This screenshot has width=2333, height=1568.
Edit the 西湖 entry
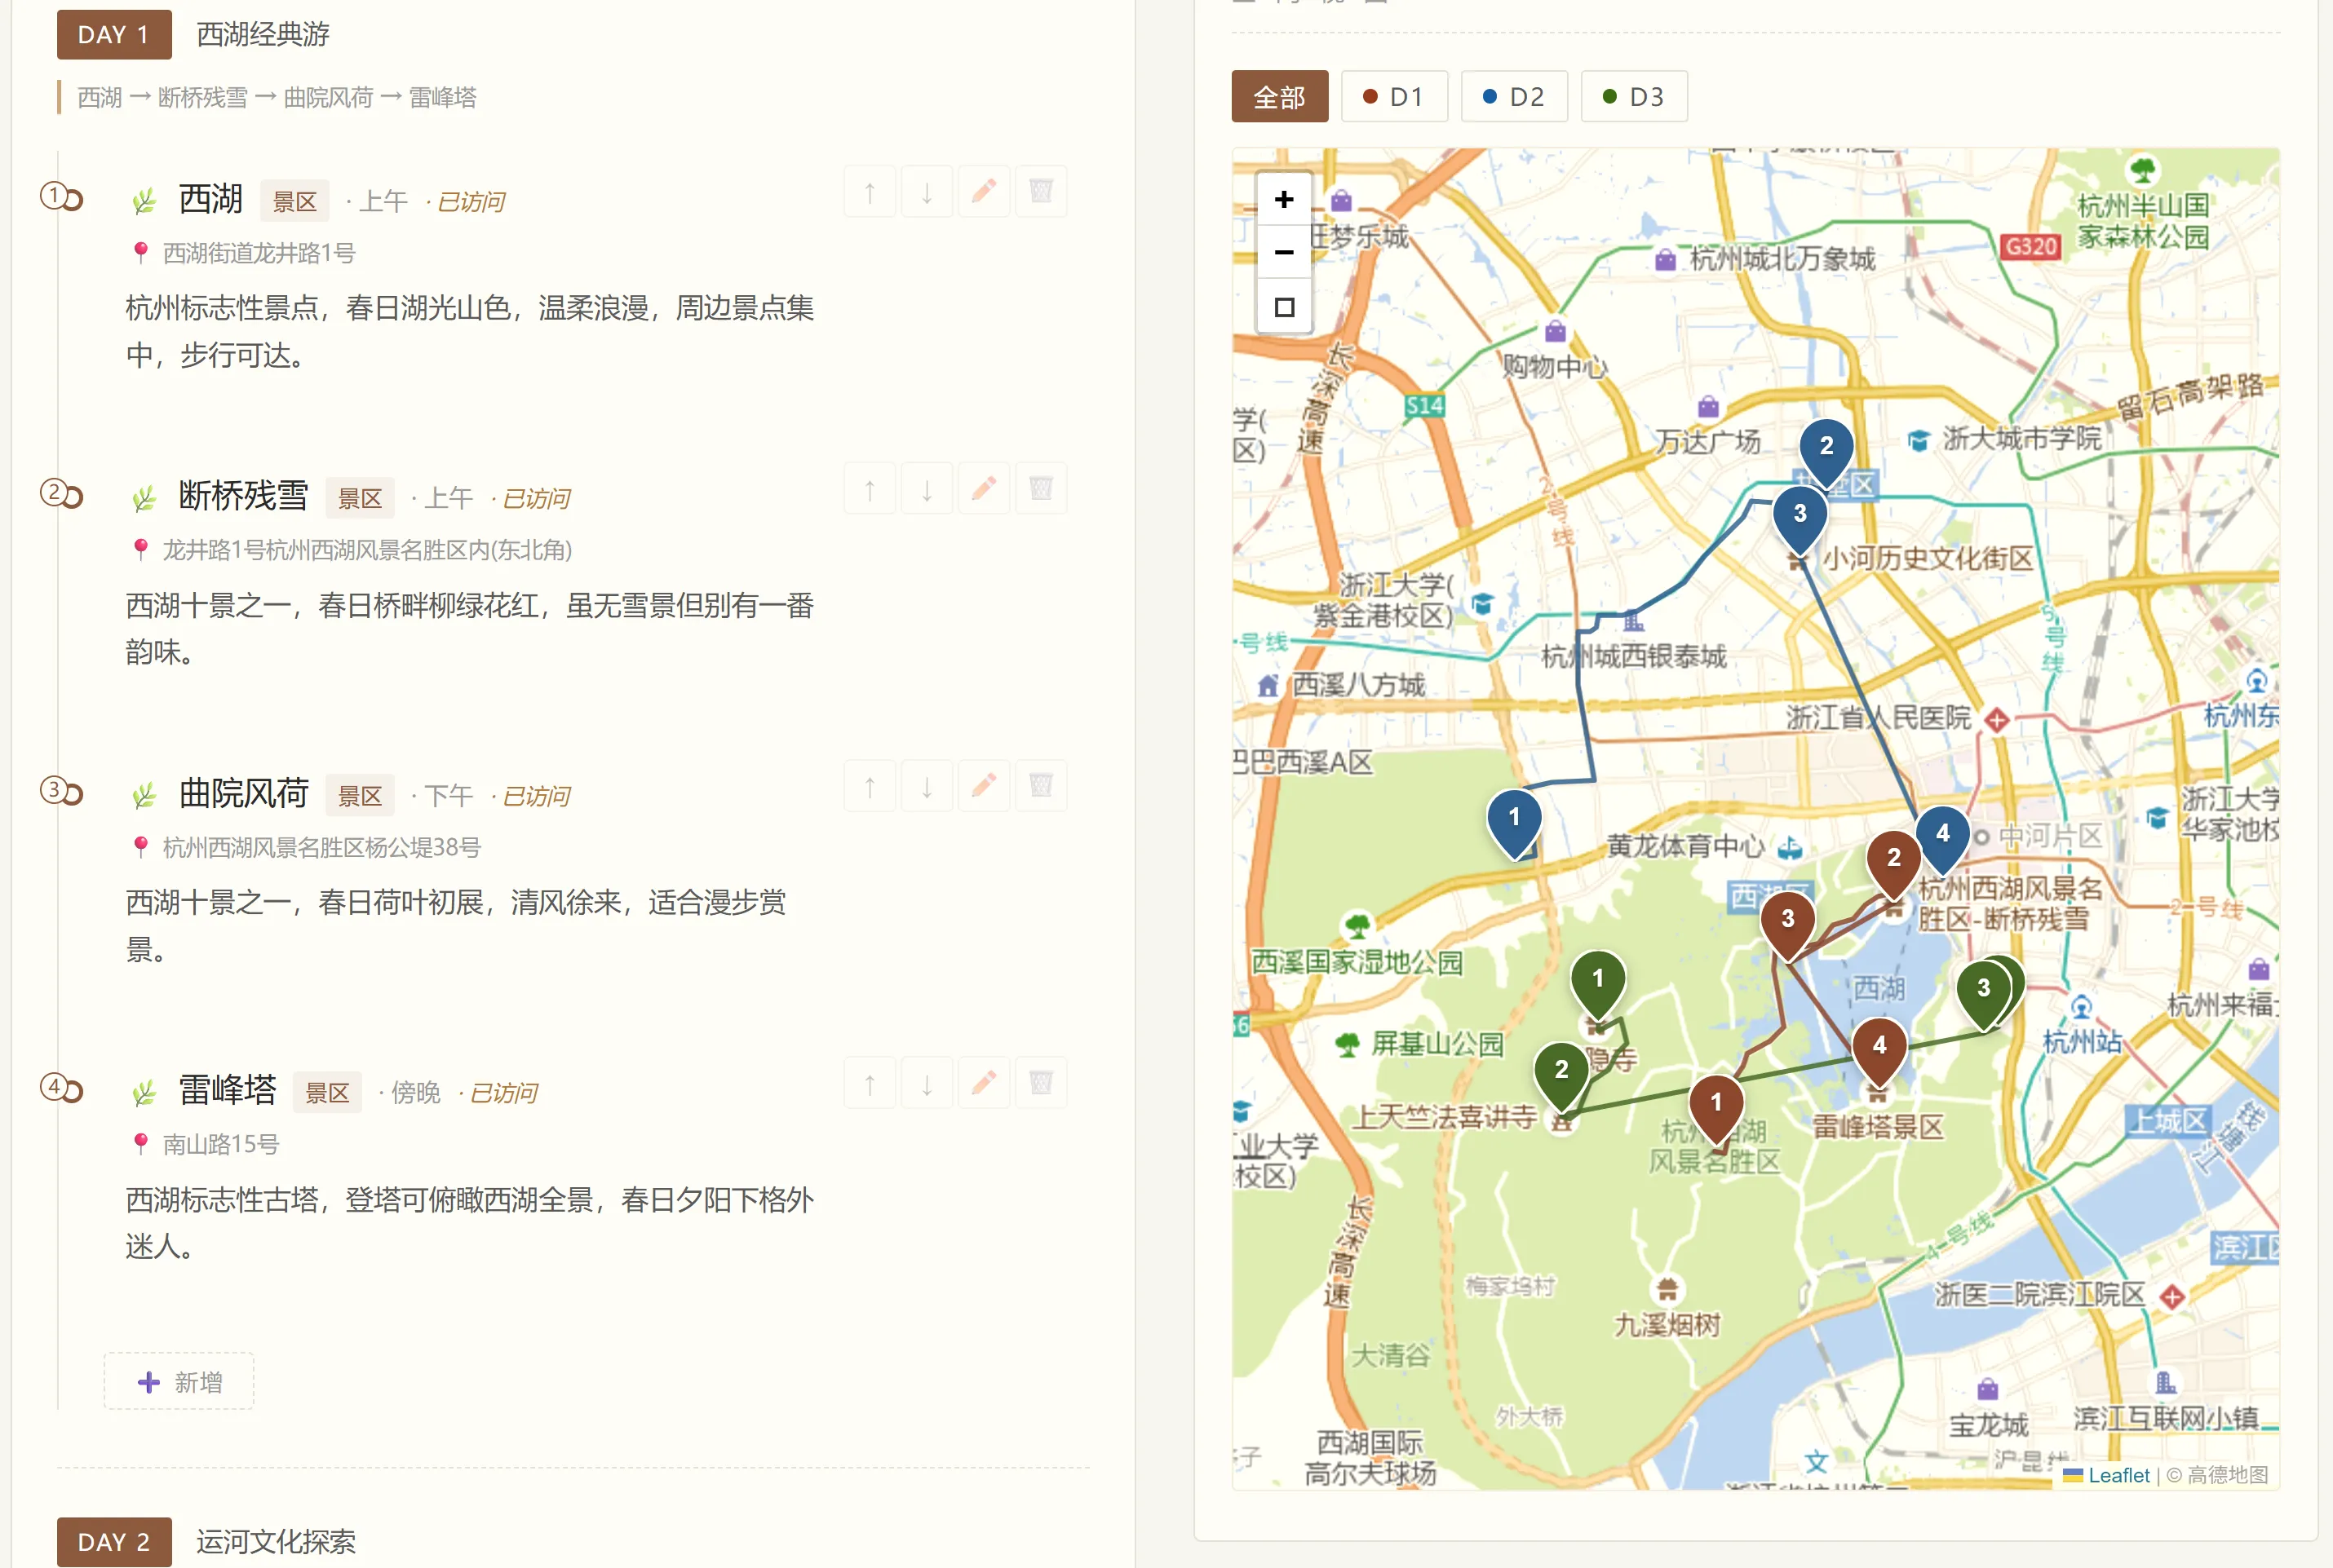pyautogui.click(x=984, y=192)
